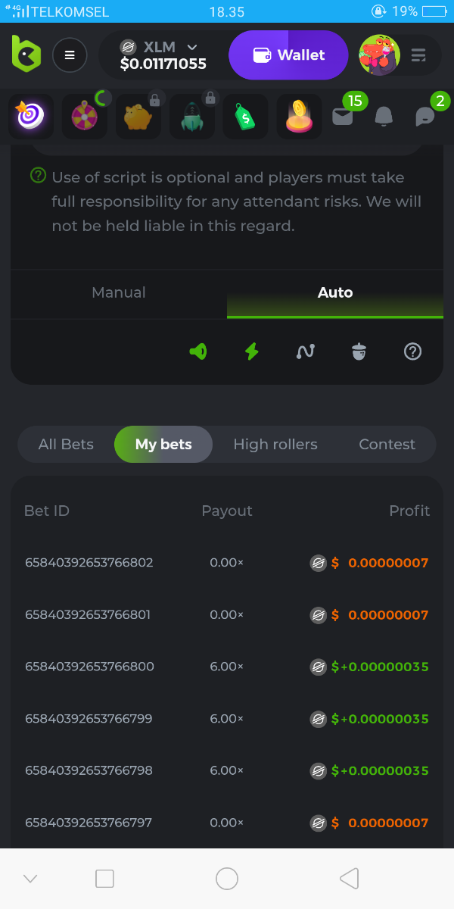Screen dimensions: 454x909
Task: Toggle the sound speaker icon
Action: point(198,351)
